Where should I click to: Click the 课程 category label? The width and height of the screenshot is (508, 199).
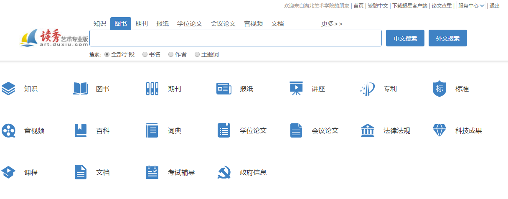[x=31, y=172]
